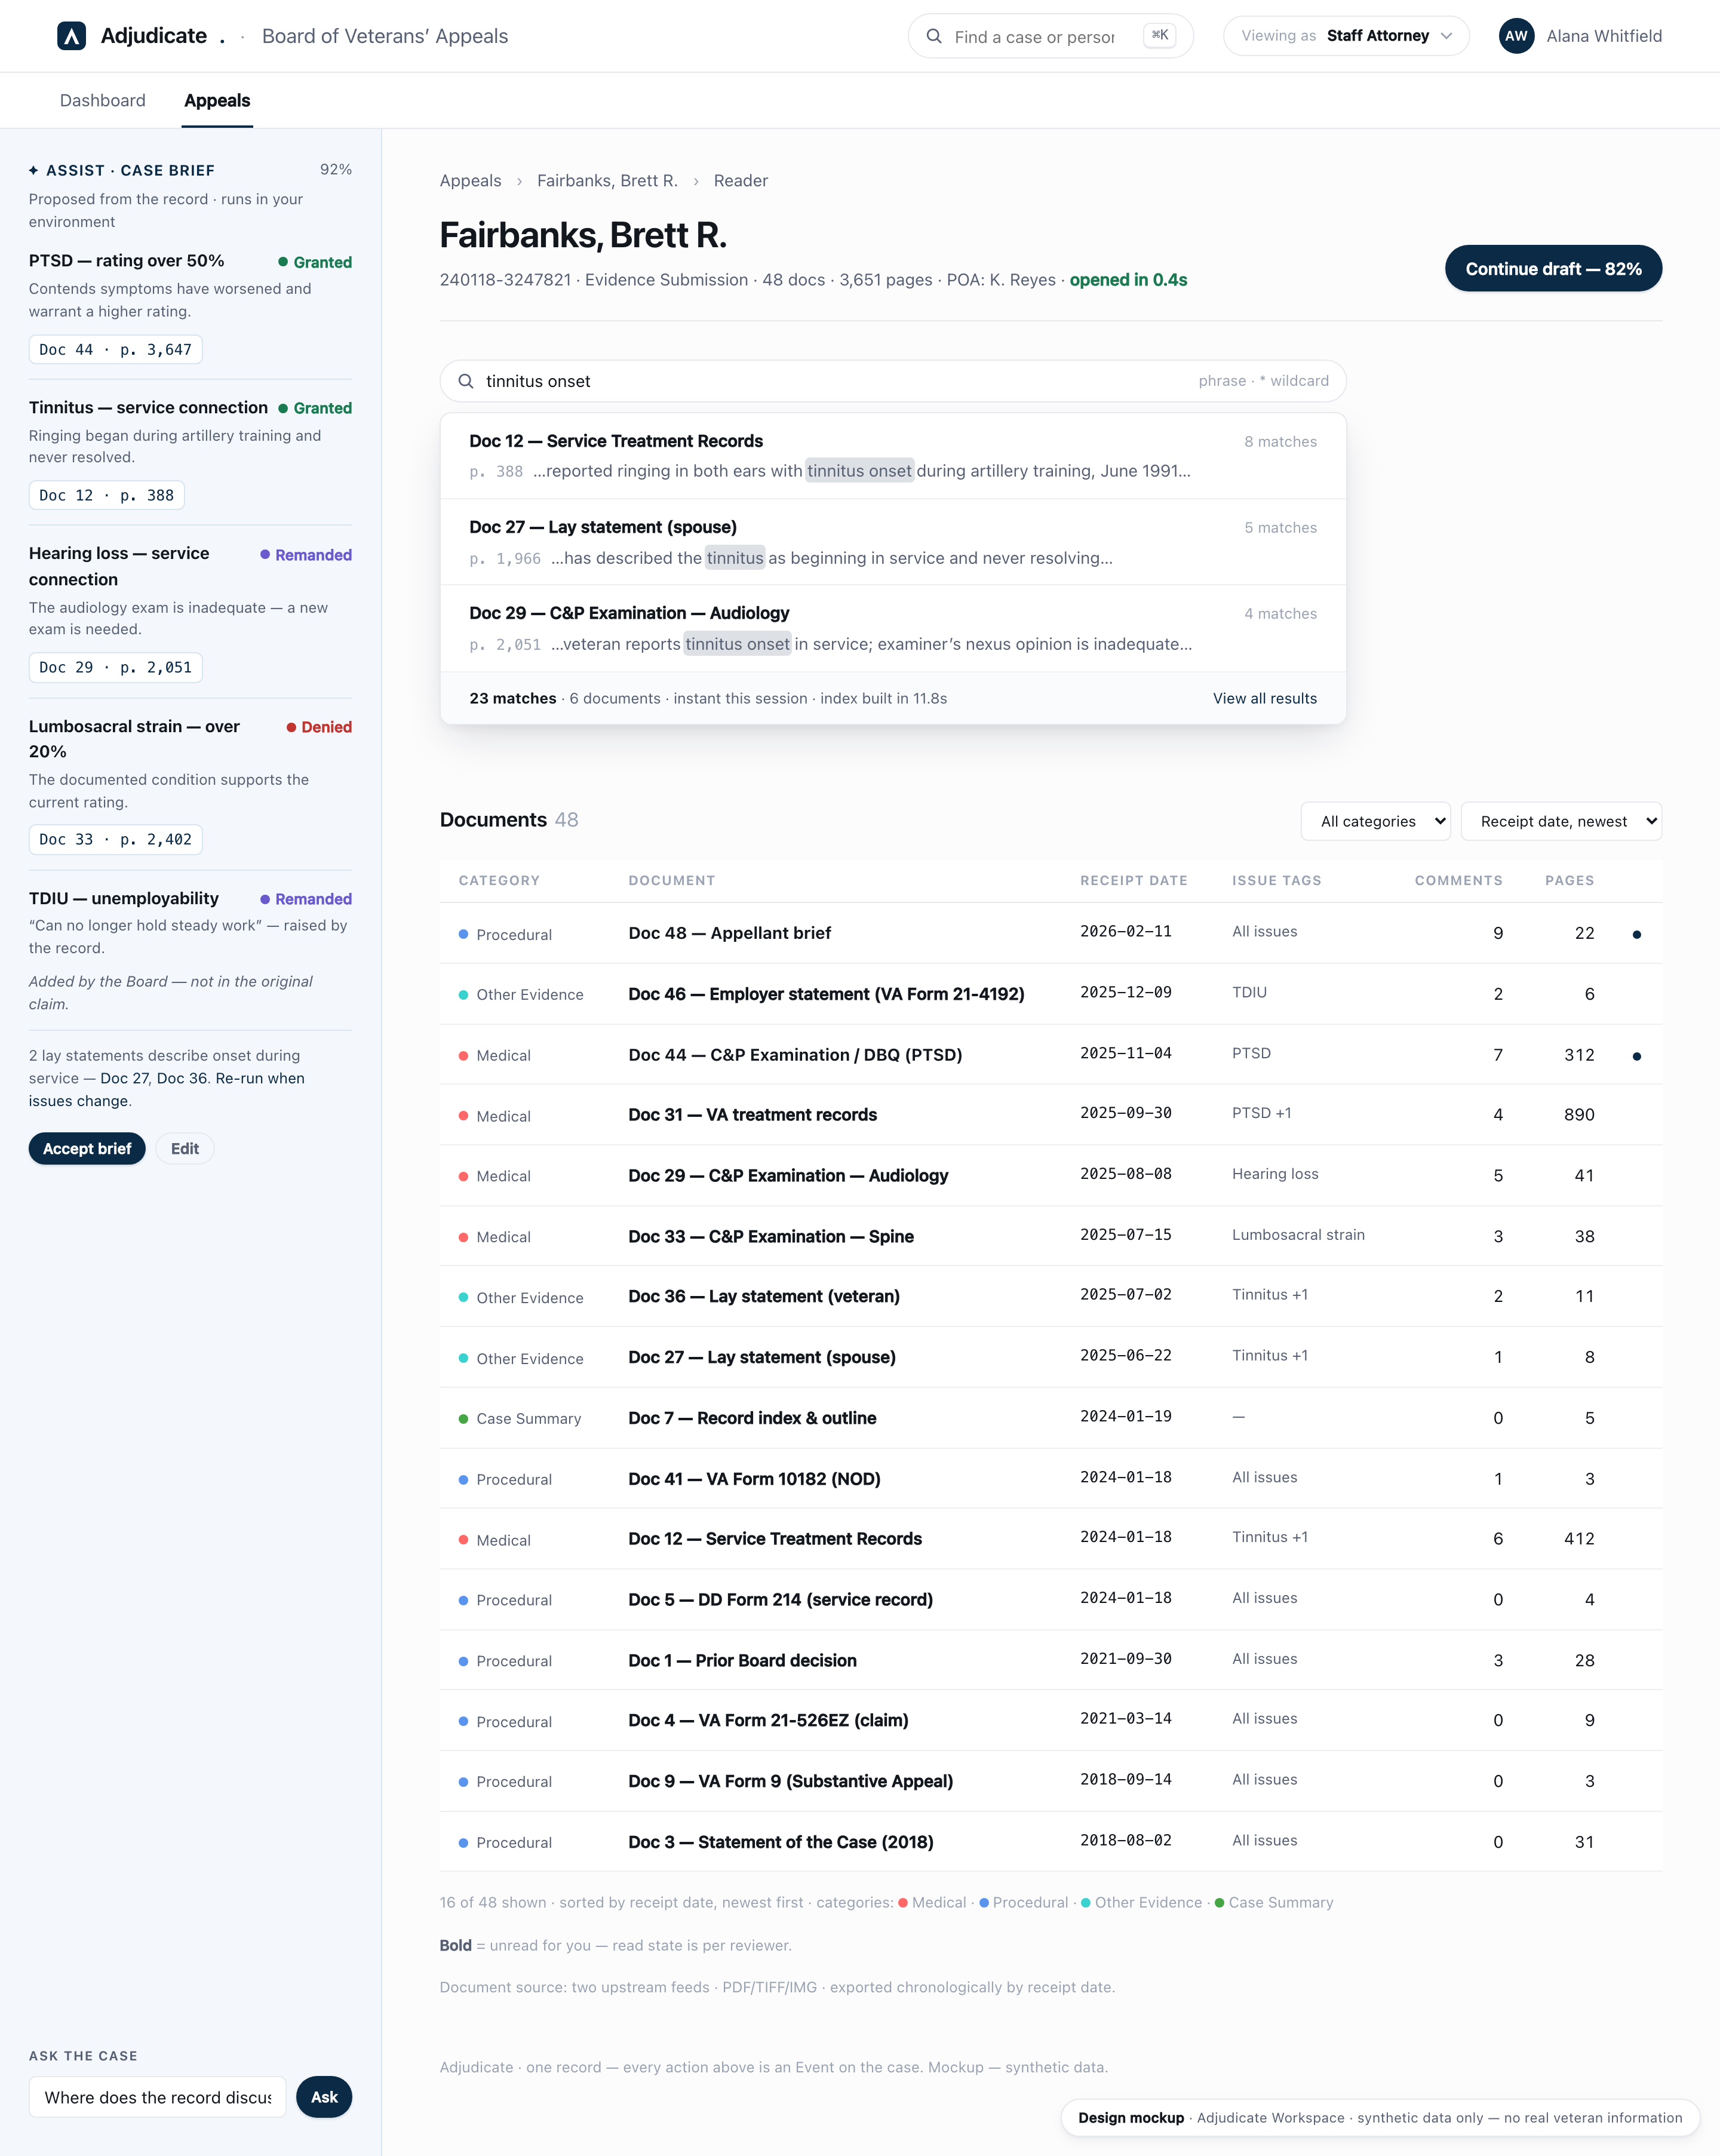Click the TDIU tag on the Doc 46 row

1249,992
